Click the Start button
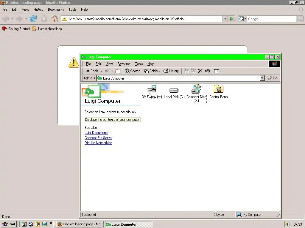This screenshot has width=305, height=228. [8, 224]
